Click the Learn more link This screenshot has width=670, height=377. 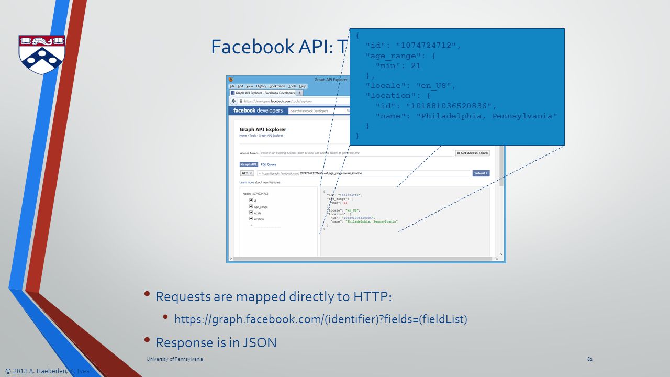[x=247, y=182]
